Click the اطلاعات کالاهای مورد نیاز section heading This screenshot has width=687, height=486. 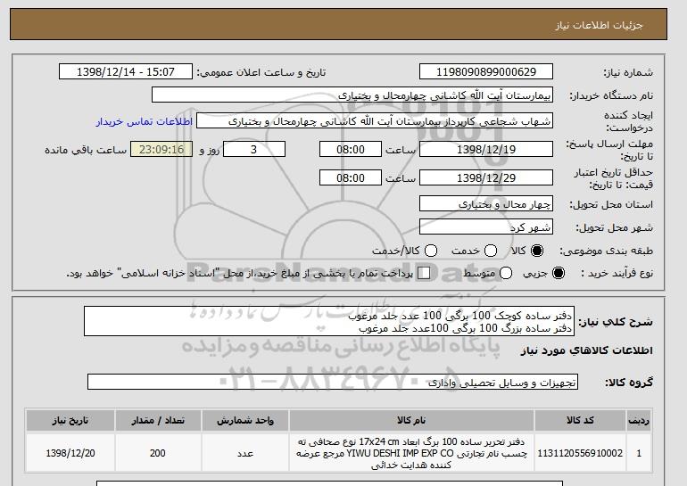(x=587, y=350)
